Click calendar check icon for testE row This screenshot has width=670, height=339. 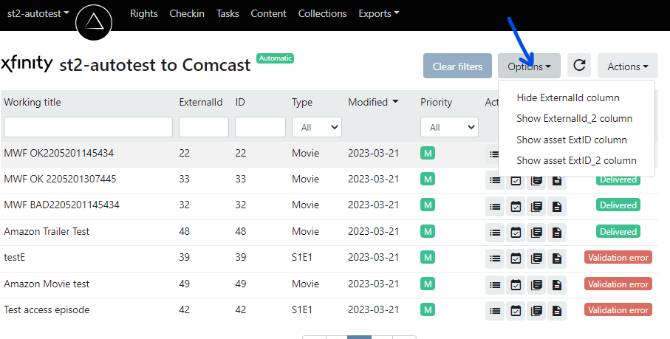pos(516,258)
